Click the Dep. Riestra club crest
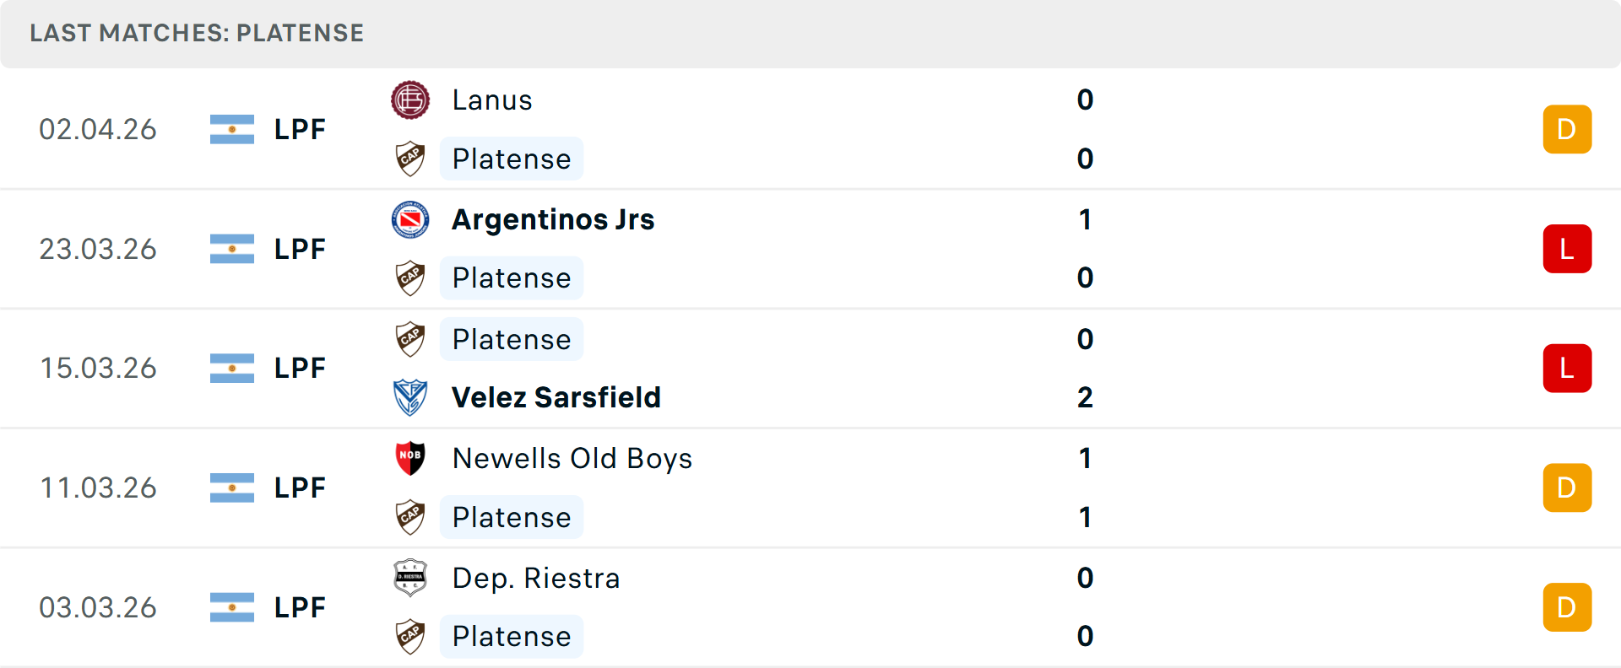This screenshot has height=668, width=1621. click(x=410, y=579)
